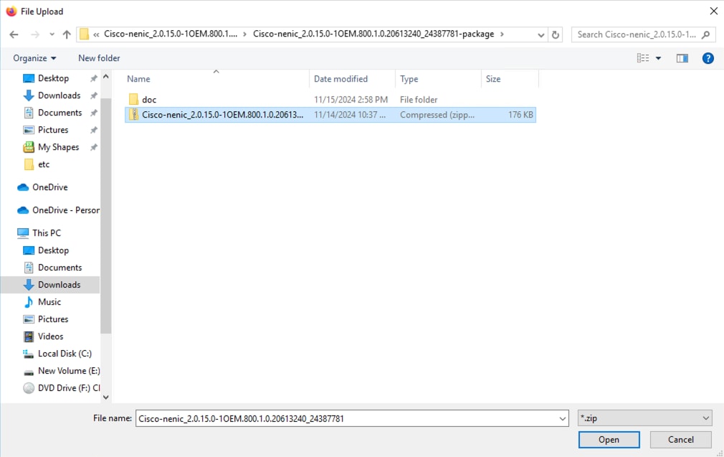Go back with the left arrow
This screenshot has height=457, width=724.
coord(14,34)
